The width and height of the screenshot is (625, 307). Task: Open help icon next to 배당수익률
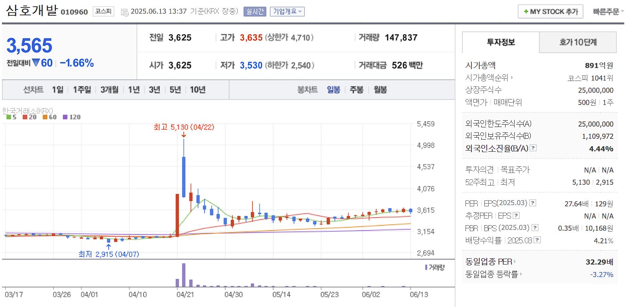coord(537,240)
